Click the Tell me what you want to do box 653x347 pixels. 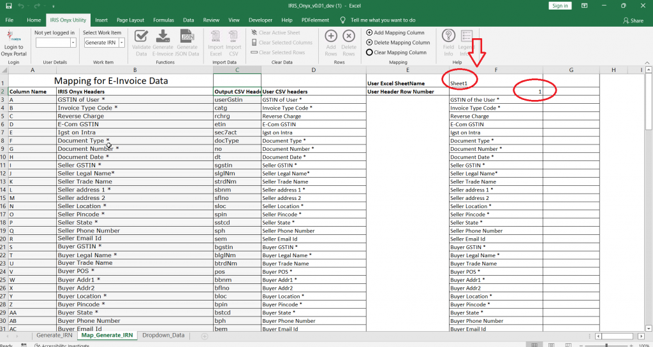tap(383, 20)
